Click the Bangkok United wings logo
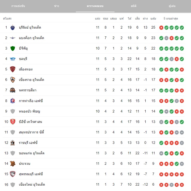This screenshot has width=191, height=191. tap(13, 38)
